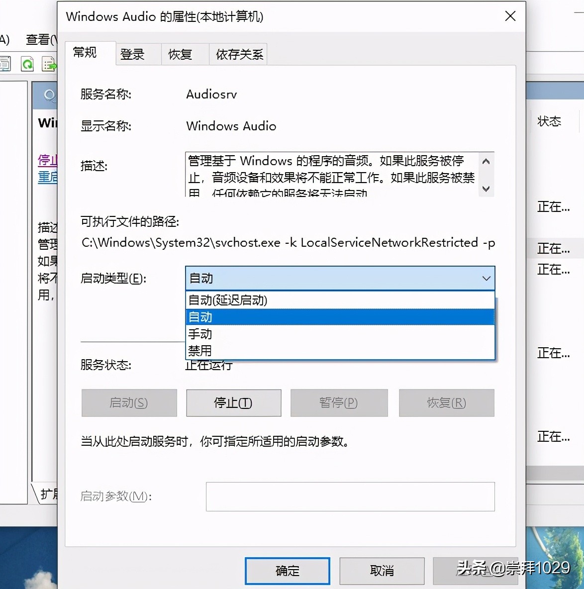
Task: Dismiss the dialog with 取消
Action: coord(382,571)
